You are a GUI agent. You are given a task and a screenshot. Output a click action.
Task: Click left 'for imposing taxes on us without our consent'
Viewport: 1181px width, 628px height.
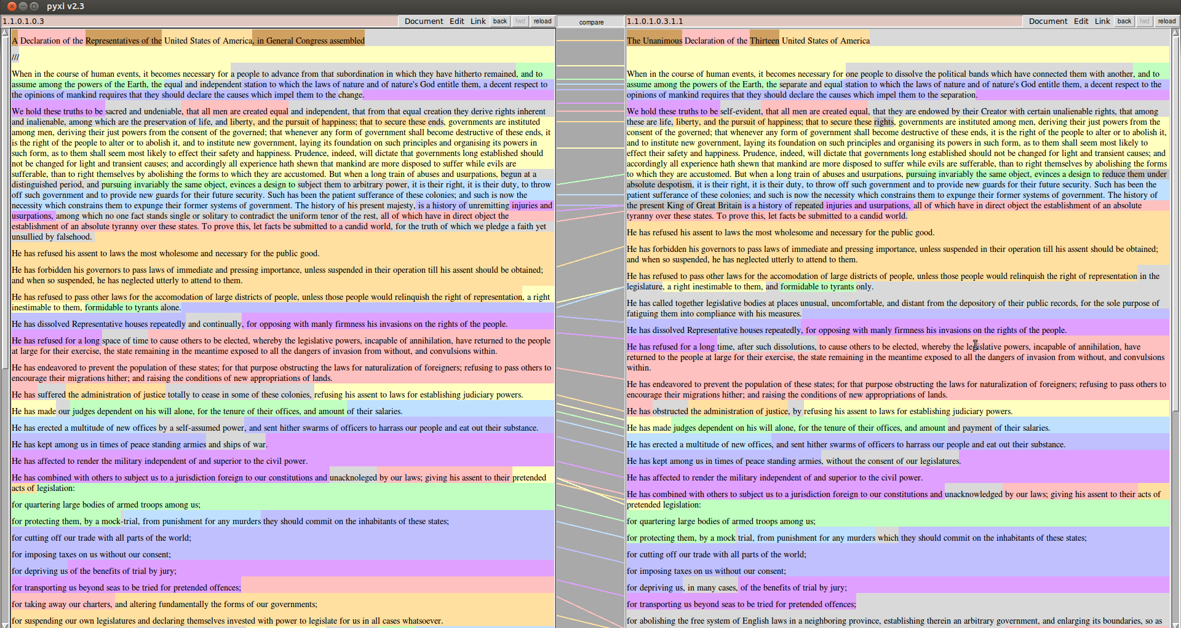coord(91,555)
